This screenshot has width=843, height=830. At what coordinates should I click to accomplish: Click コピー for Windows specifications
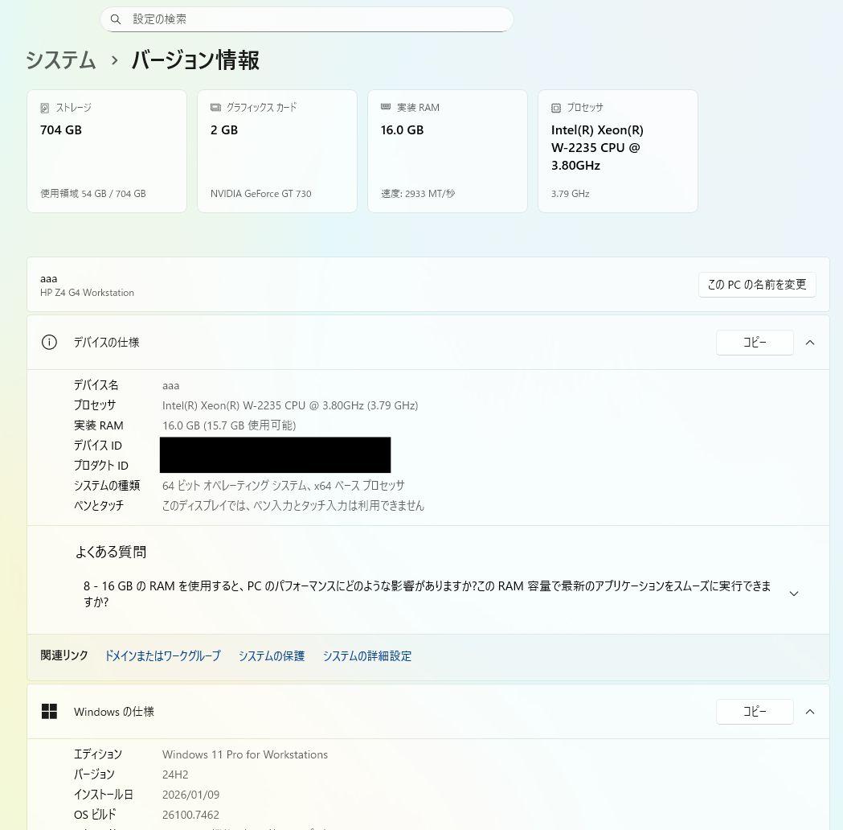tap(754, 711)
